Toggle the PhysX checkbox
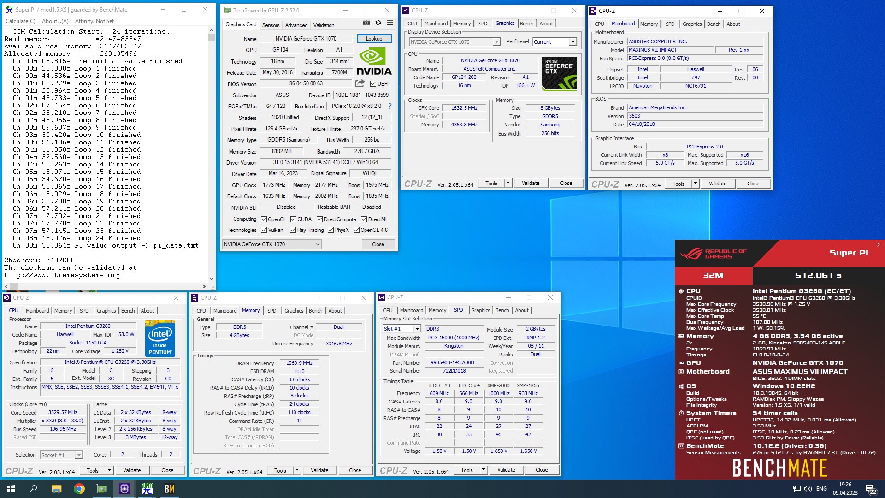The height and width of the screenshot is (498, 885). (x=330, y=230)
